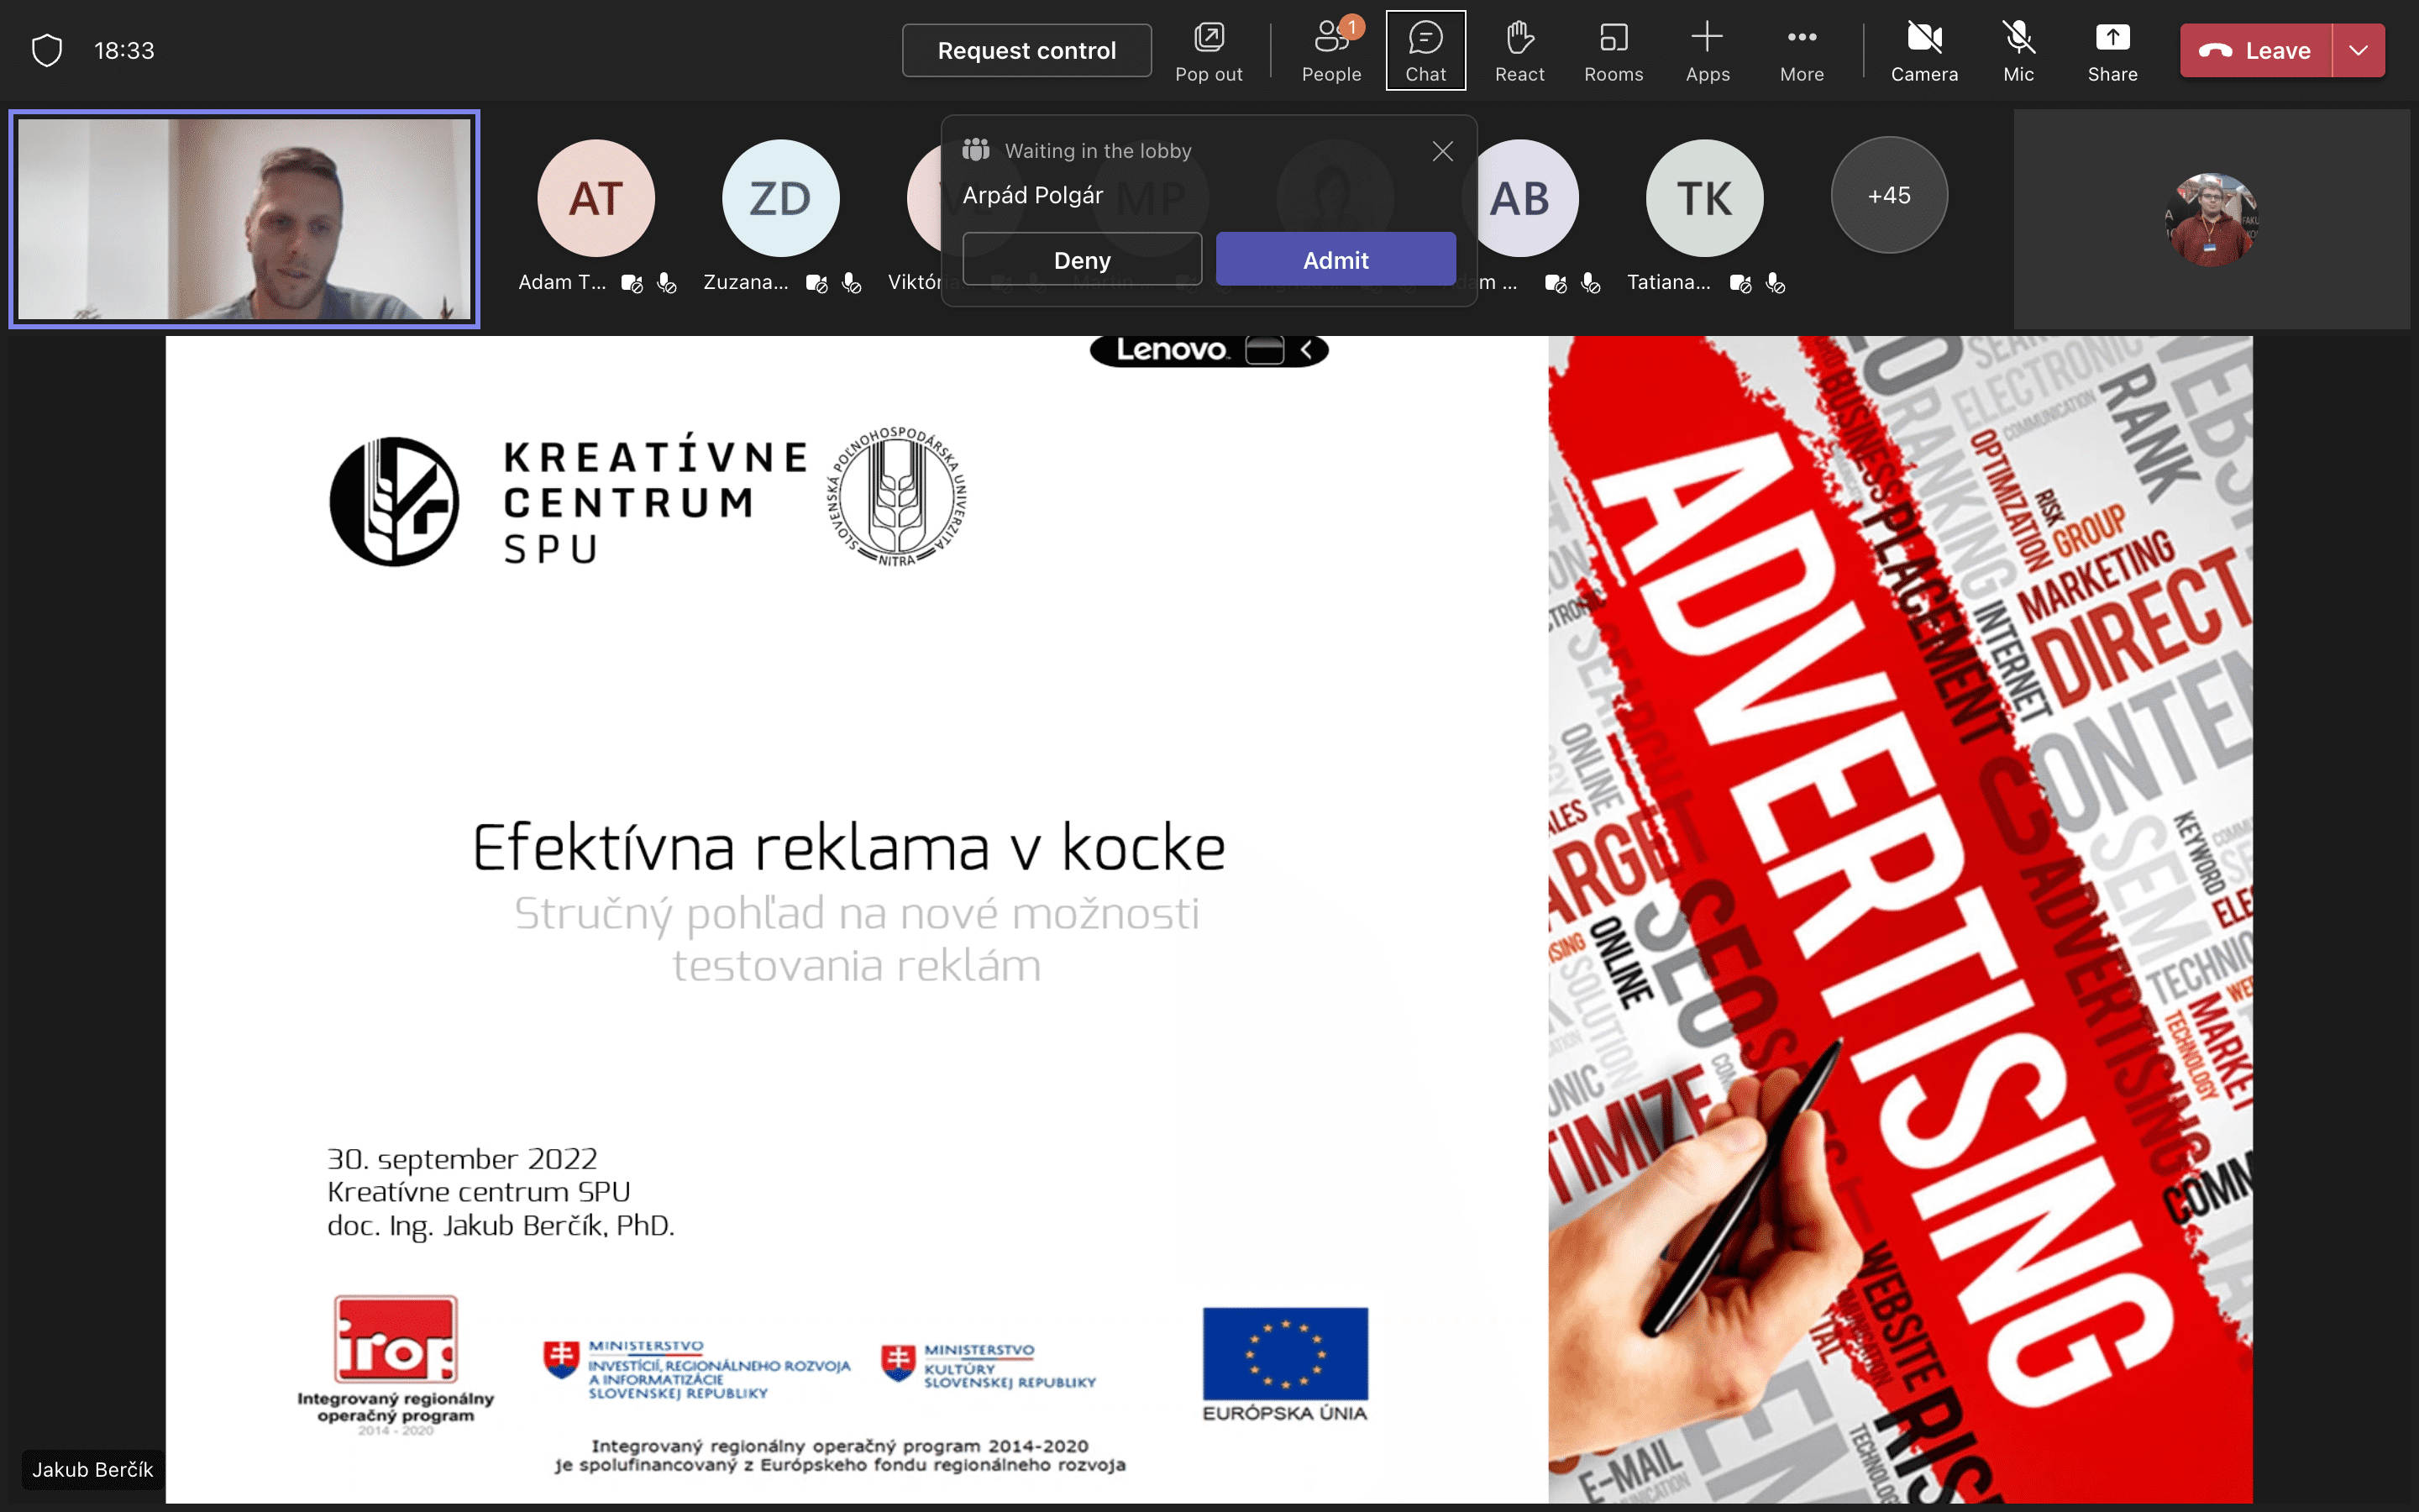Click Tatiana's camera-off icon
2419x1512 pixels.
pos(1740,284)
